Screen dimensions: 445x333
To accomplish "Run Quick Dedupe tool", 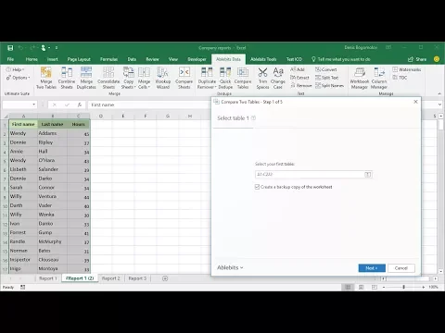I will coord(225,78).
